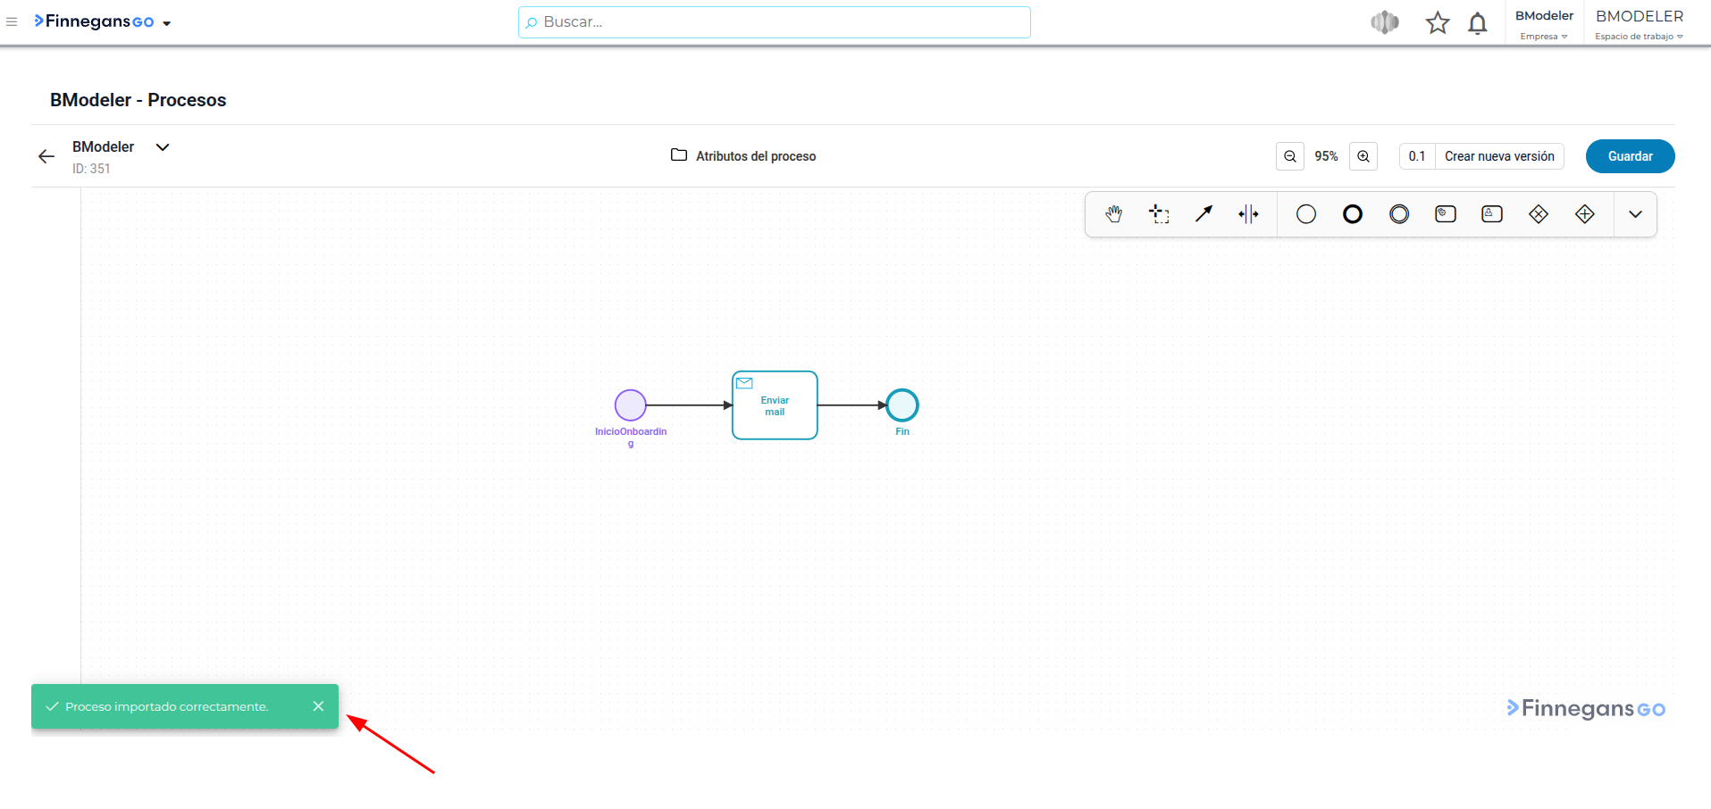Open the hamburger navigation menu
Viewport: 1711px width, 809px height.
12,21
